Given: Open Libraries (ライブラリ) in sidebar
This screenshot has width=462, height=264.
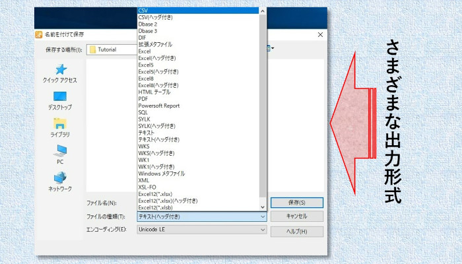Looking at the screenshot, I should pyautogui.click(x=60, y=127).
